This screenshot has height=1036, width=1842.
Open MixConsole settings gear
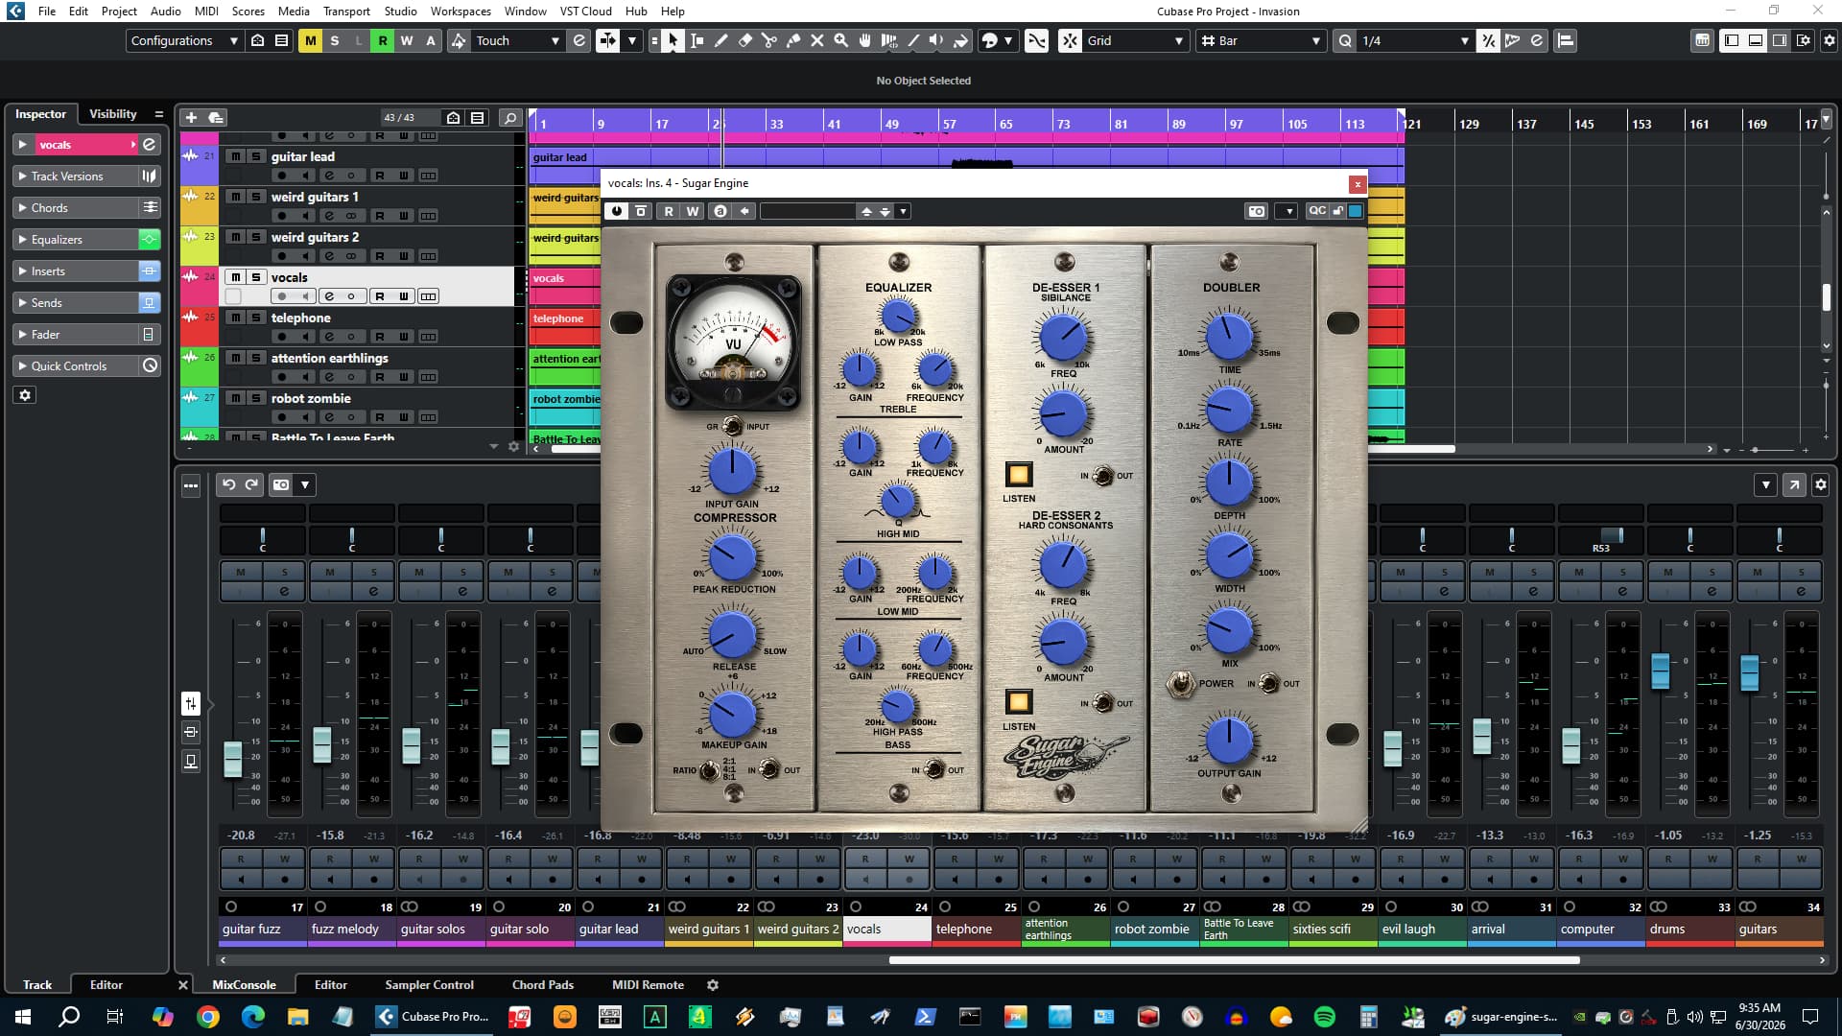[1821, 484]
